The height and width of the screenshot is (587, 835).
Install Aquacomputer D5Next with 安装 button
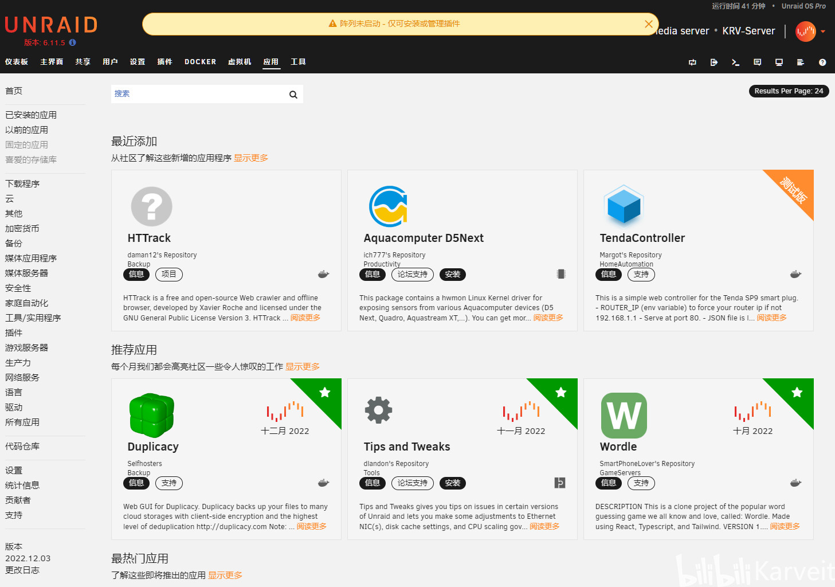(453, 275)
